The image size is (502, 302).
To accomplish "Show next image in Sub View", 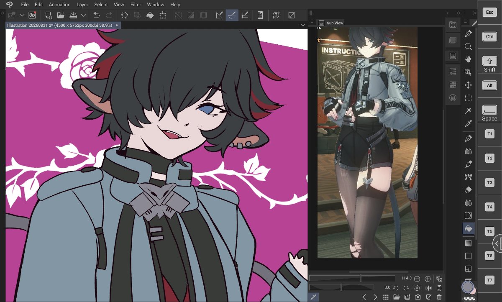I will 375,297.
